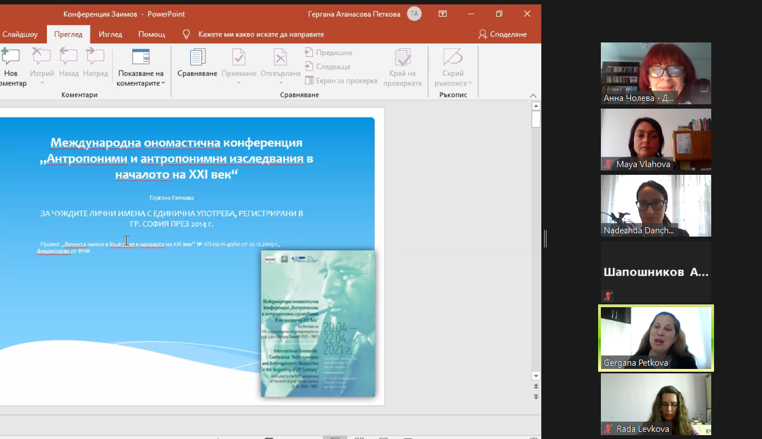
Task: Click the Compare (Сравняване) icon
Action: pos(197,57)
